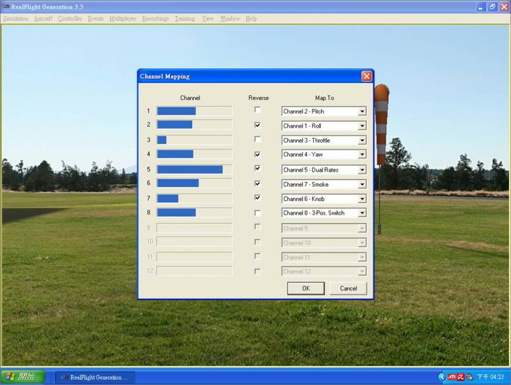The width and height of the screenshot is (511, 385).
Task: Click channel 3 level bar
Action: (194, 140)
